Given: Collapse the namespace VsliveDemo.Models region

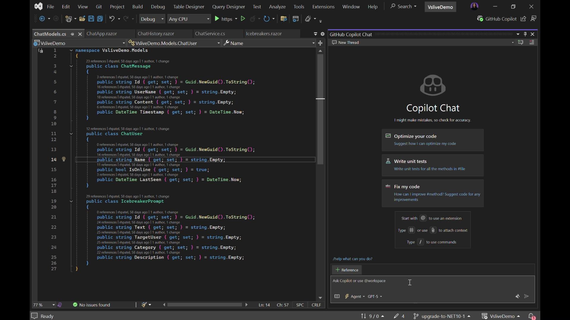Looking at the screenshot, I should click(x=71, y=51).
